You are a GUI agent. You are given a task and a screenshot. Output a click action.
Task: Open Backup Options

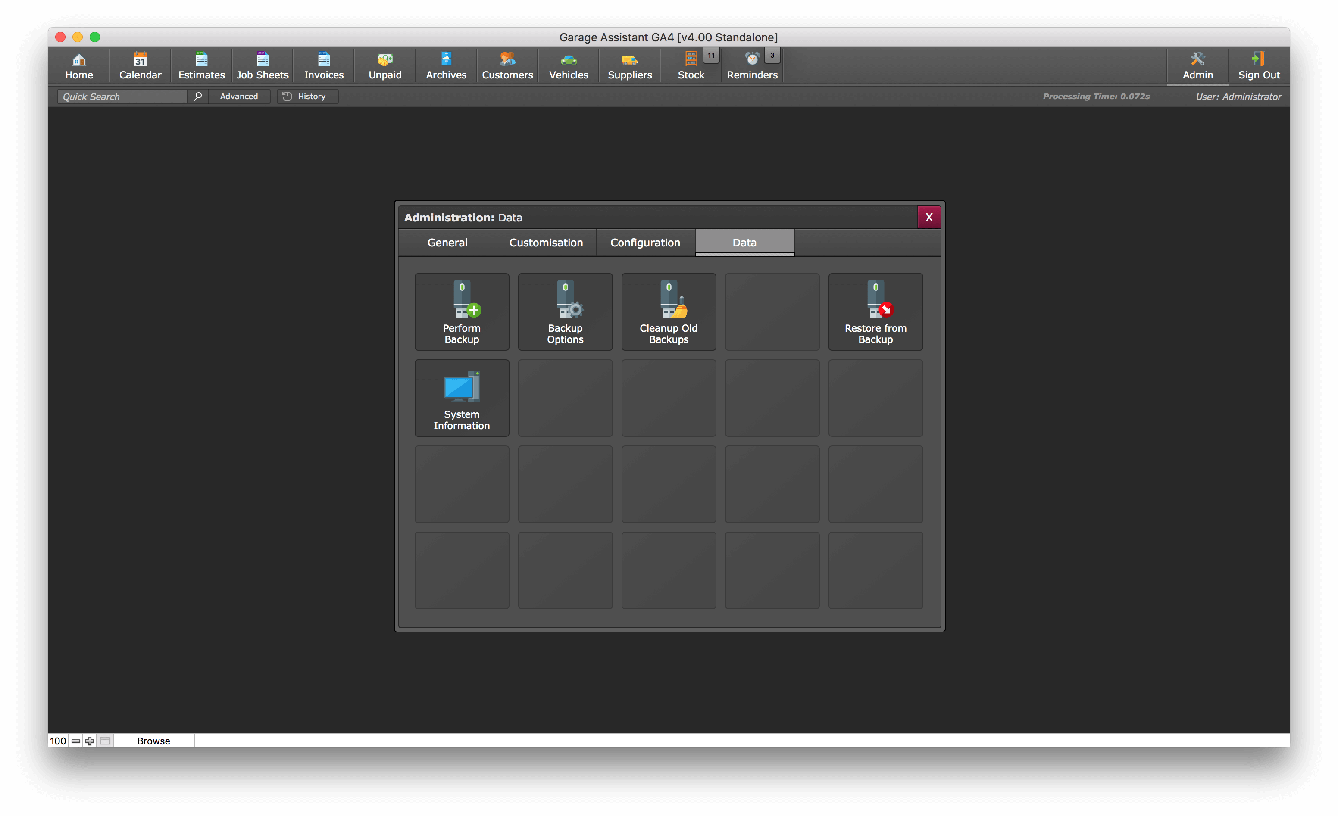point(565,311)
